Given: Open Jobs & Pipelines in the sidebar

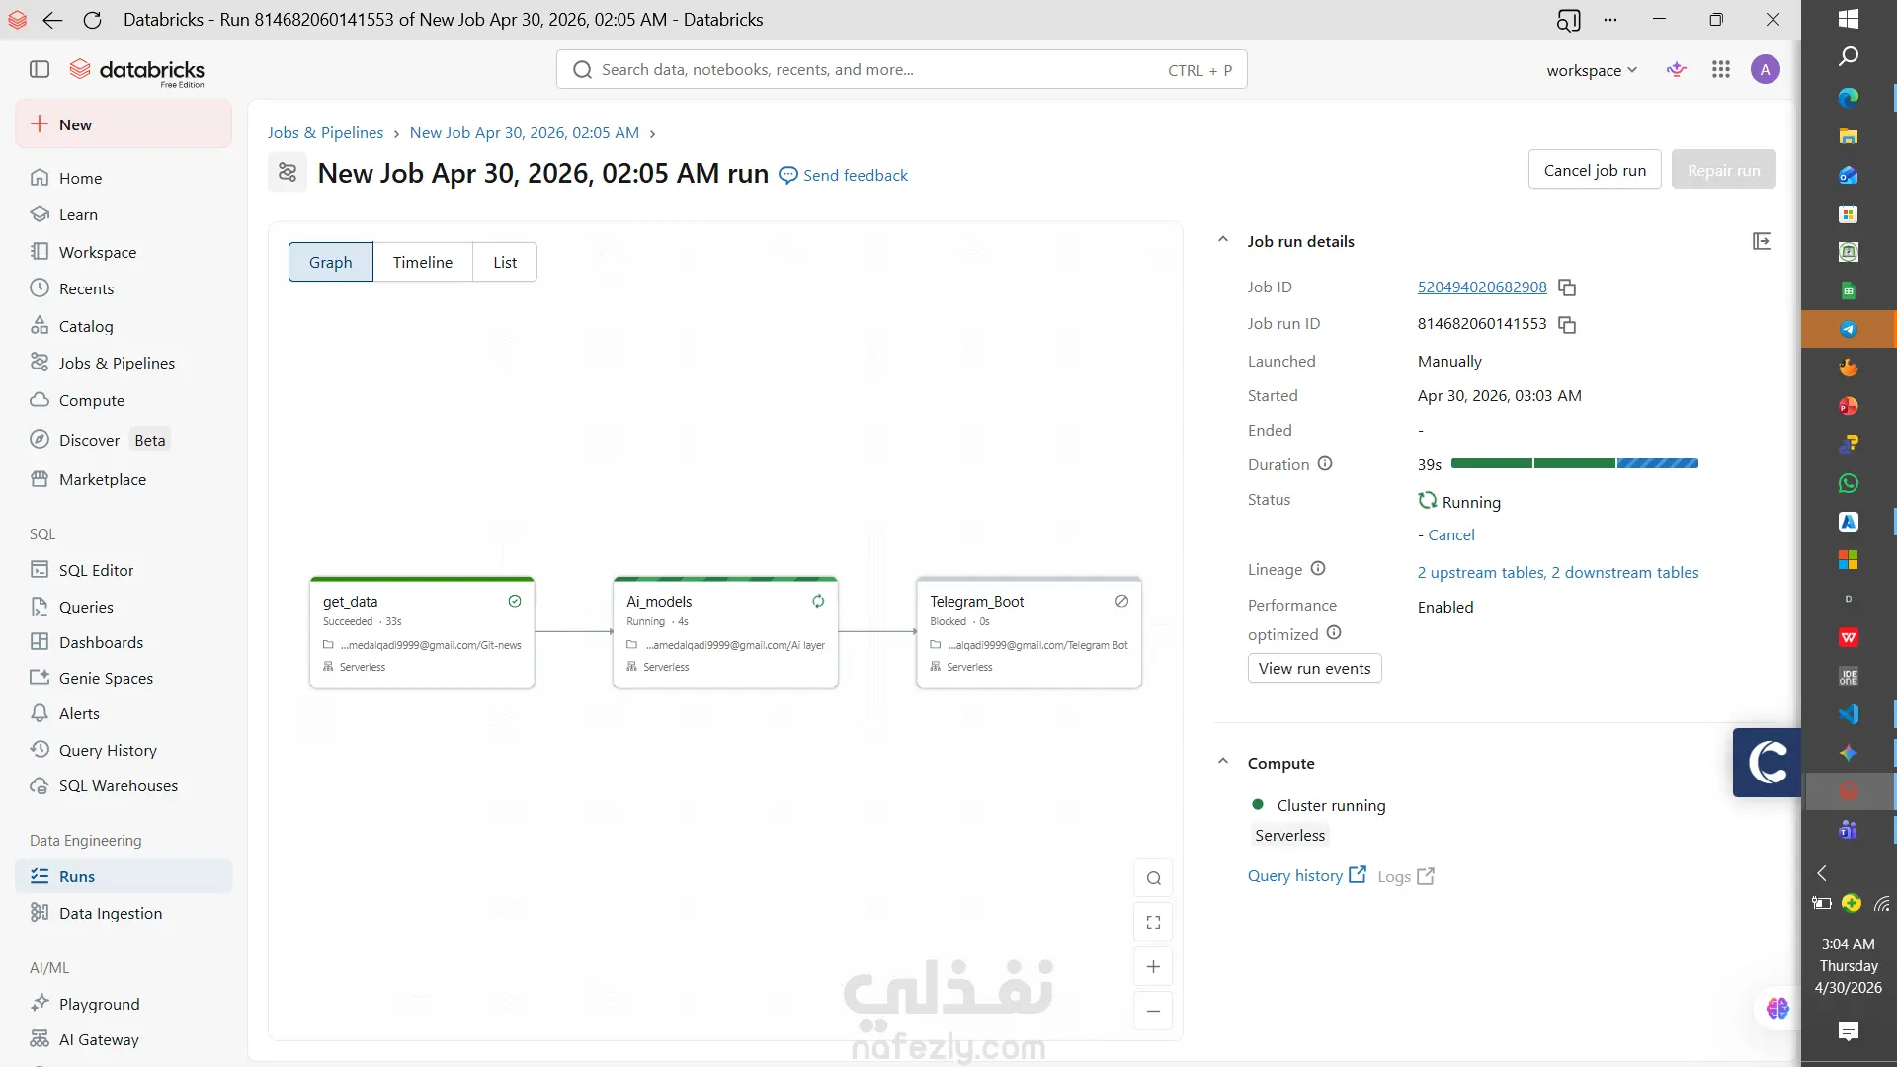Looking at the screenshot, I should coord(124,363).
